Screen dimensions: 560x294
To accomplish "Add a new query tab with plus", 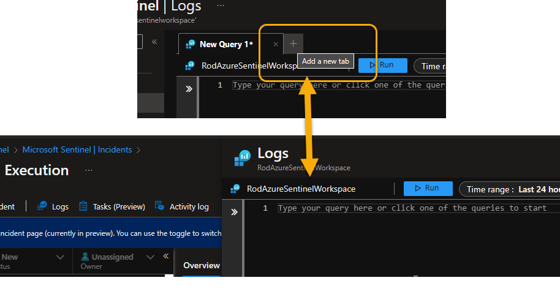I will coord(293,43).
